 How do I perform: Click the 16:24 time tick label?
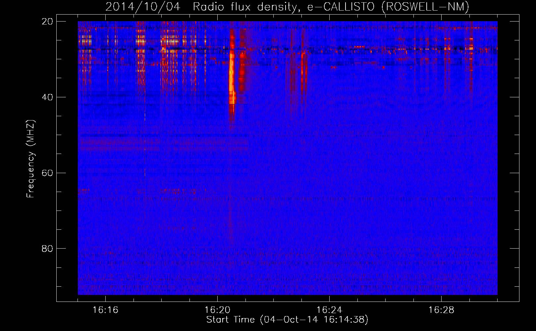329,310
